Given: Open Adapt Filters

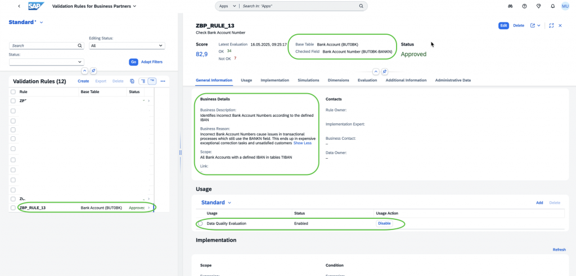Looking at the screenshot, I should pos(152,62).
